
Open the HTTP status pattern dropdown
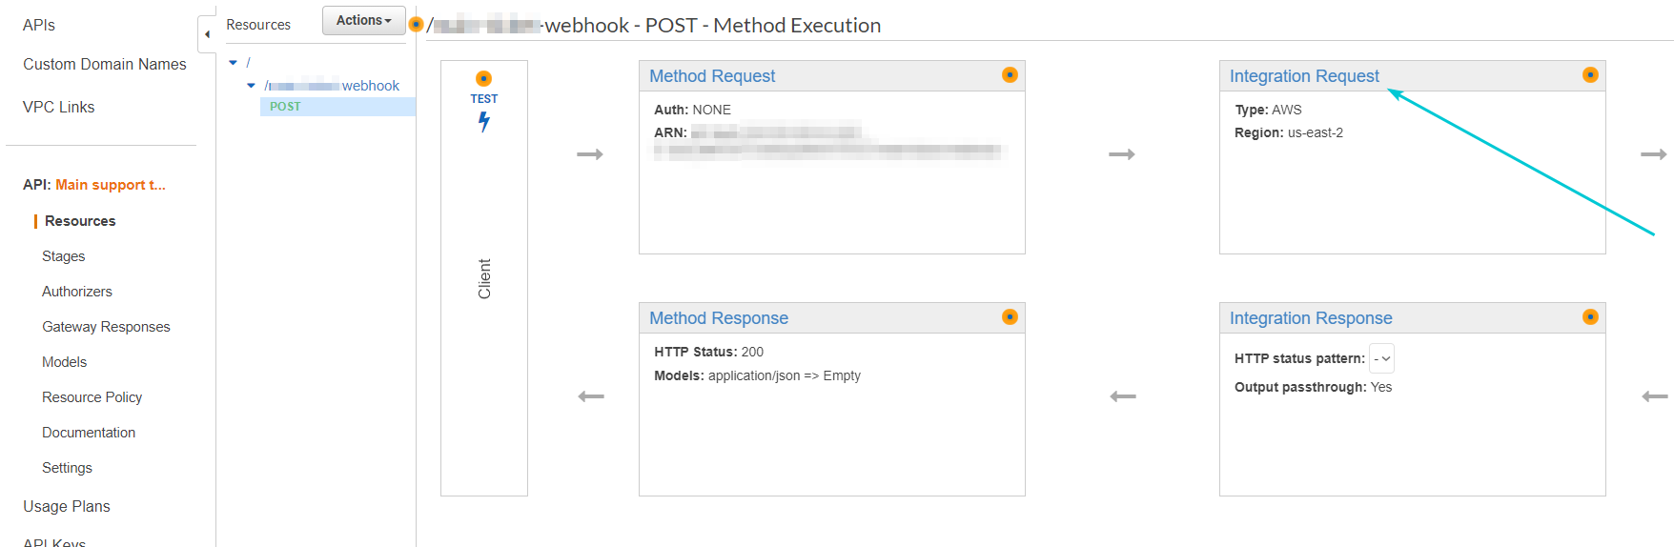tap(1381, 358)
